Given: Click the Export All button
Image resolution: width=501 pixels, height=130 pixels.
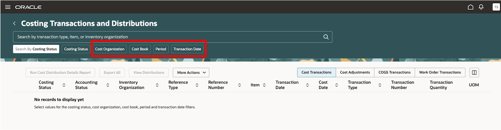Looking at the screenshot, I should [112, 72].
